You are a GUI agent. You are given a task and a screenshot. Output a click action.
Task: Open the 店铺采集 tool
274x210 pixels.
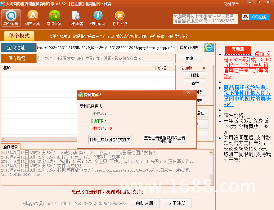(x=54, y=18)
